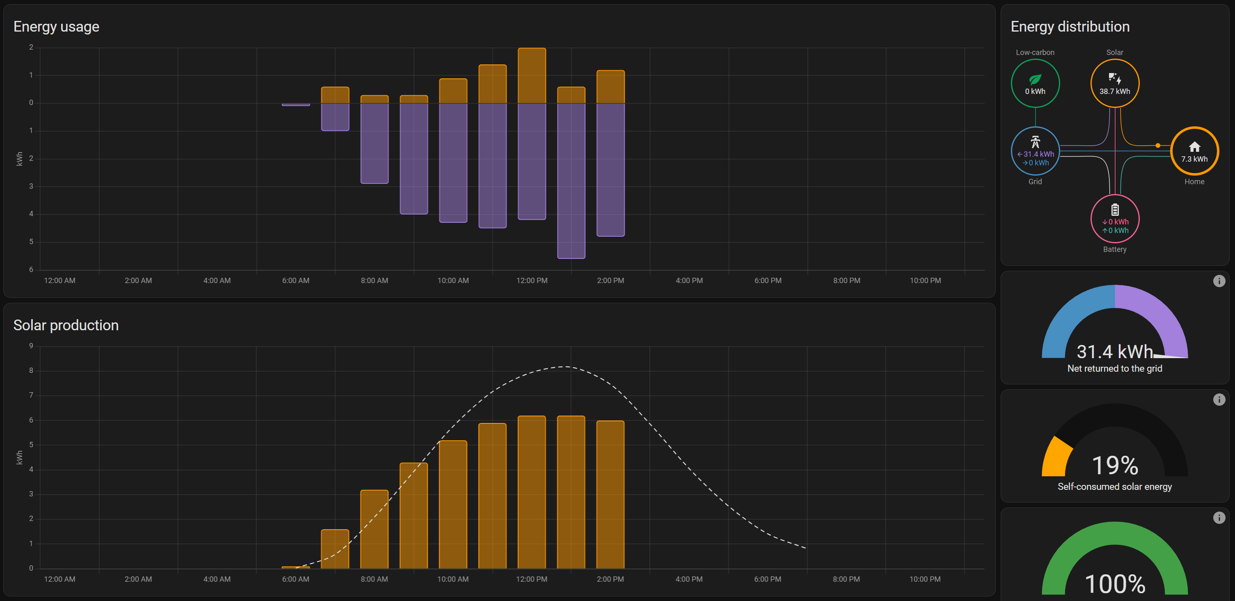The height and width of the screenshot is (601, 1235).
Task: Select the 12:00 PM orange bar in Energy usage
Action: pyautogui.click(x=532, y=75)
